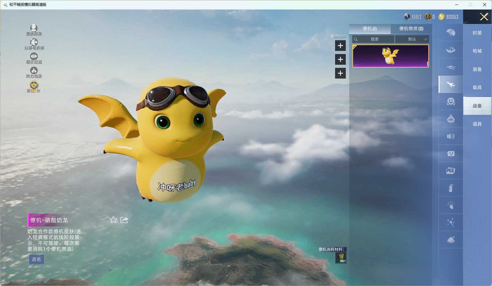Open the 更换形象 avatar change icon
The width and height of the screenshot is (492, 286).
pyautogui.click(x=34, y=28)
